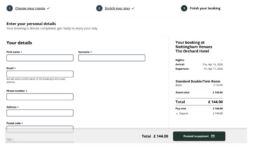Click the Postal code field
Screen dimensions: 253x152
tap(40, 129)
